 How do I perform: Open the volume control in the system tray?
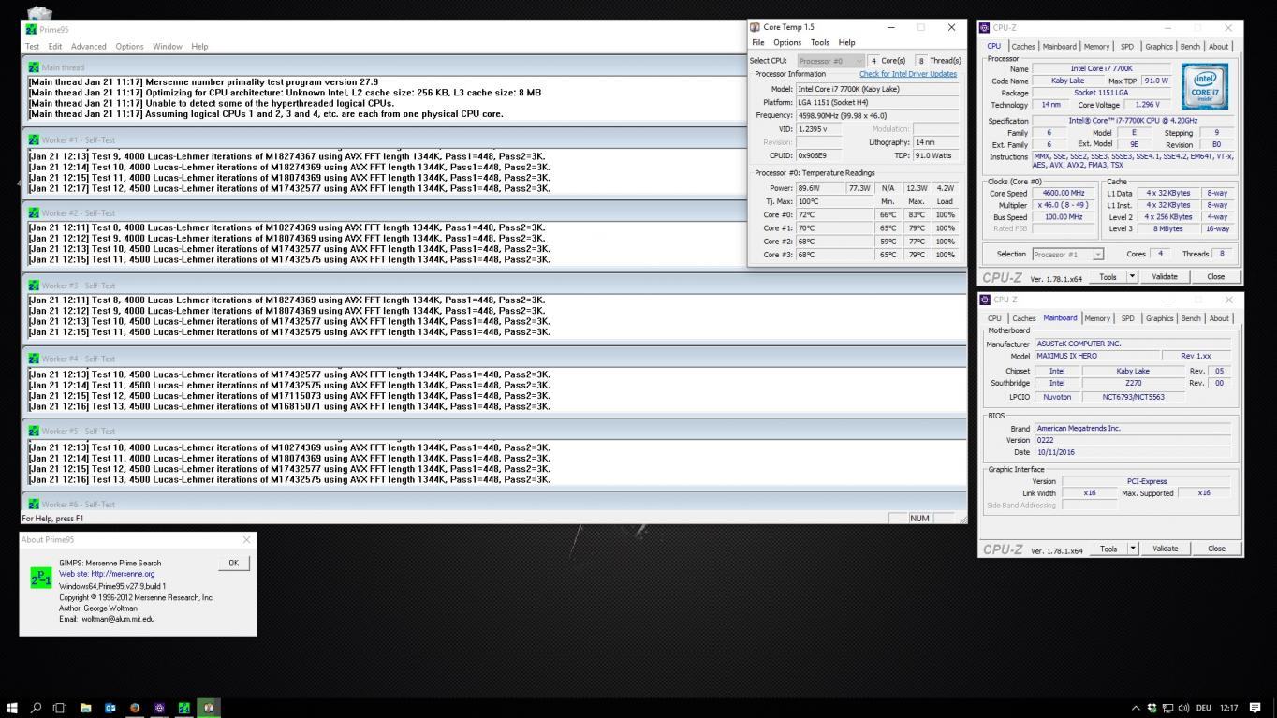[x=1183, y=708]
